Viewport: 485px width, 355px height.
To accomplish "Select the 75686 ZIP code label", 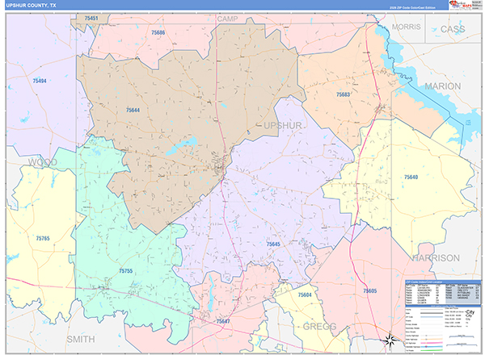I will point(158,32).
